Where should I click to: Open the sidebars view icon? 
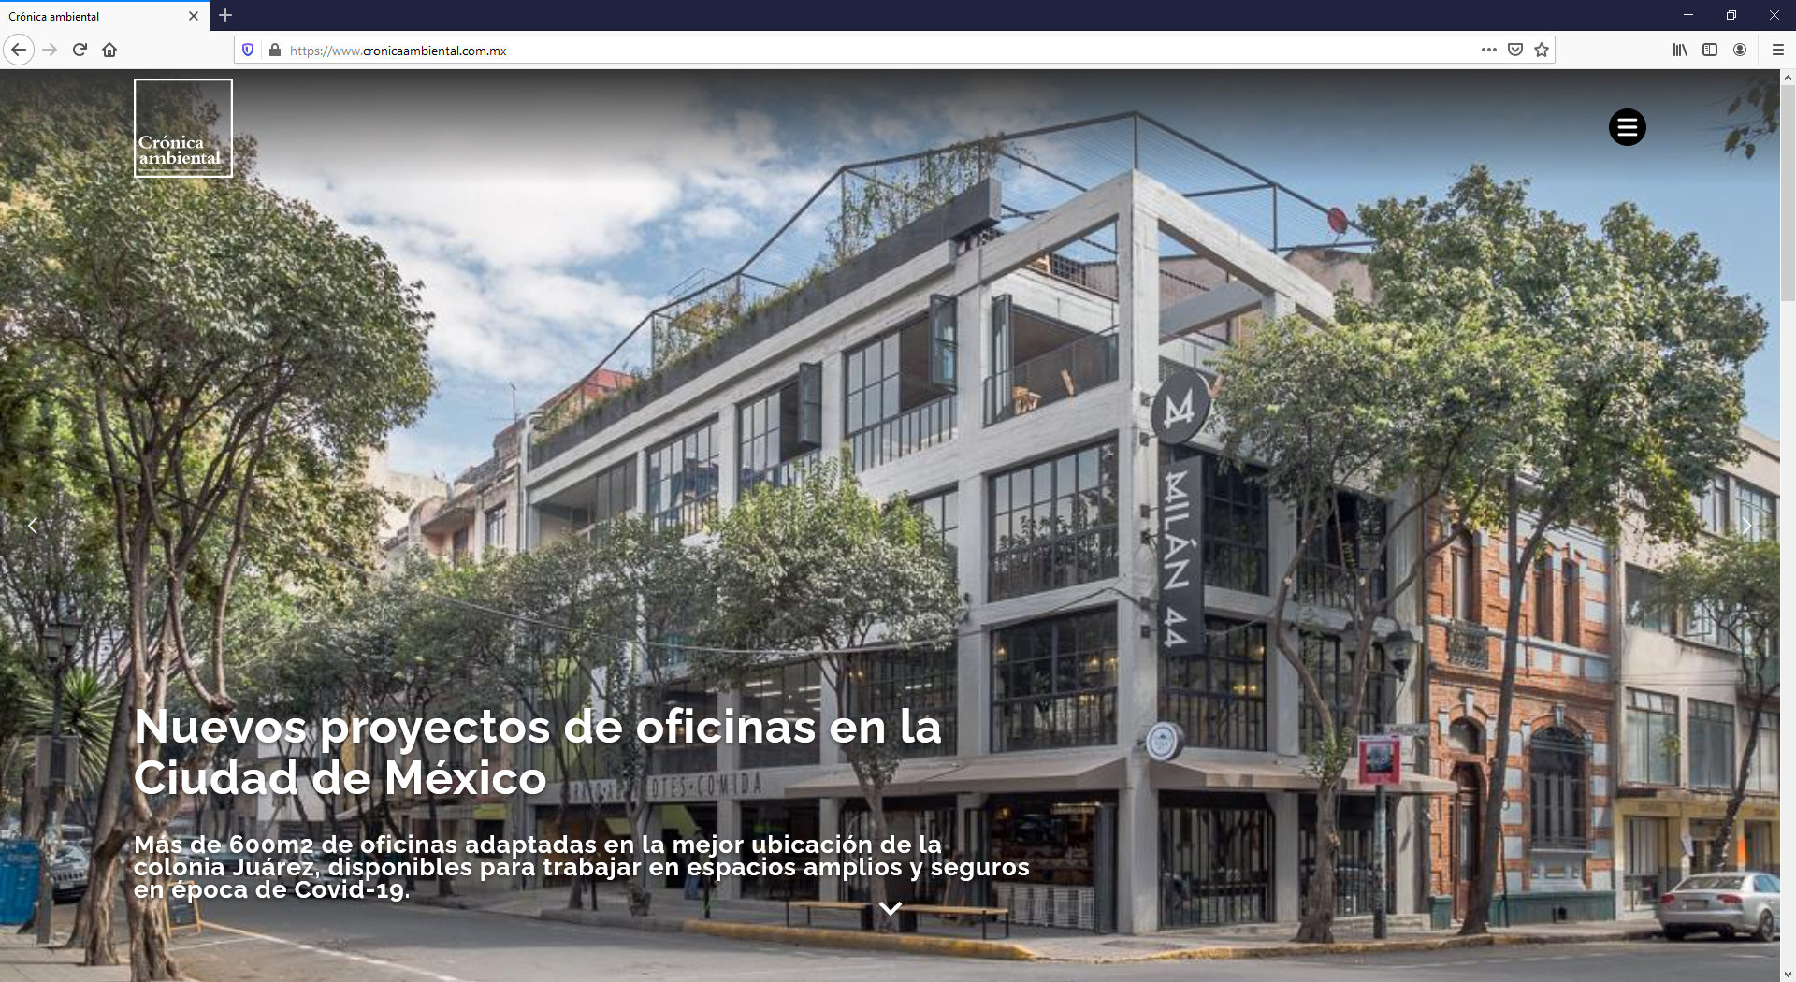point(1711,50)
